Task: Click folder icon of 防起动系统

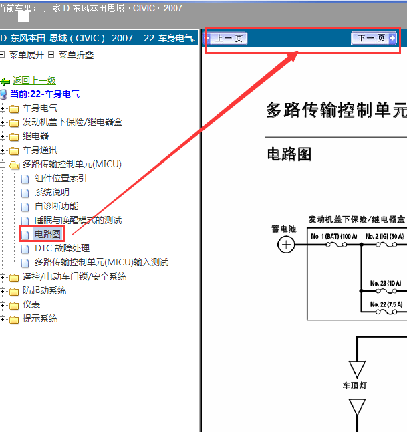Action: coord(14,292)
